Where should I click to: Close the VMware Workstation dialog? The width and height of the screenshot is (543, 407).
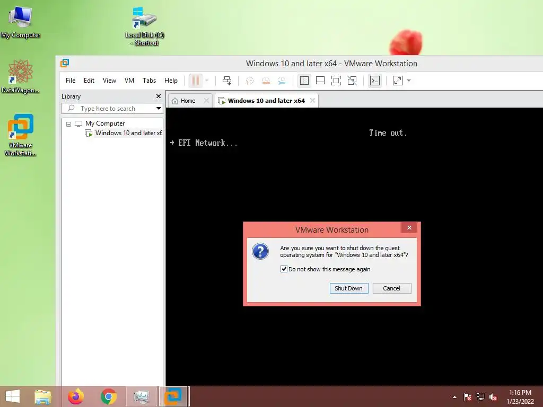point(409,227)
